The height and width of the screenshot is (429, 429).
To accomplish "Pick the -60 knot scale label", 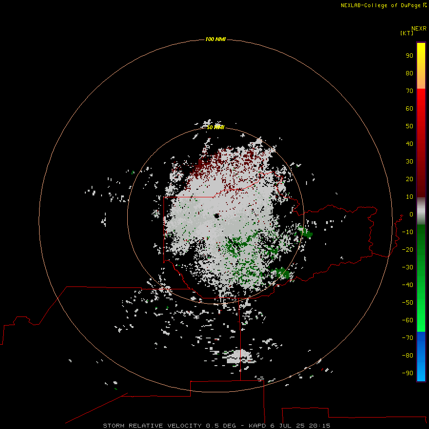I will (408, 320).
